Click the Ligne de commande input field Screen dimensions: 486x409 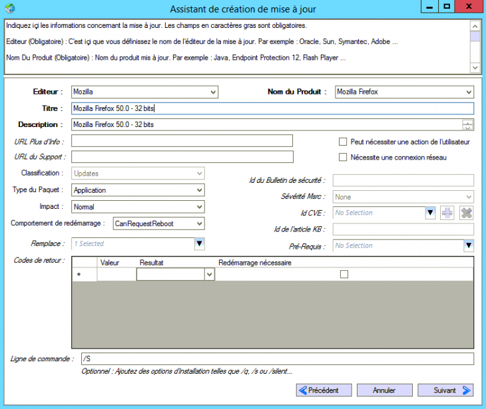pos(276,359)
